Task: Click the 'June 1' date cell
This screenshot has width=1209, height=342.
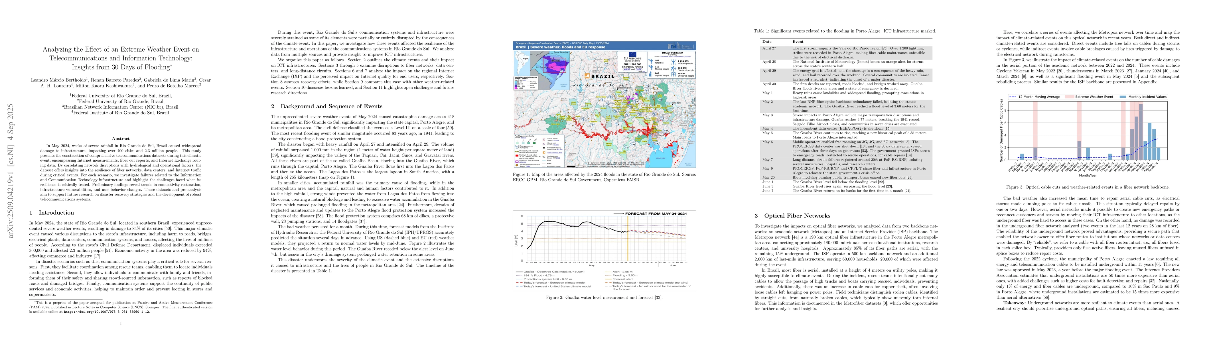Action: pos(768,182)
